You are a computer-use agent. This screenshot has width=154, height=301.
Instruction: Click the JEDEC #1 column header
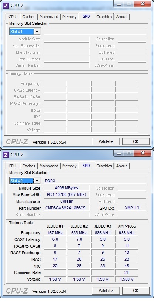(x=55, y=226)
